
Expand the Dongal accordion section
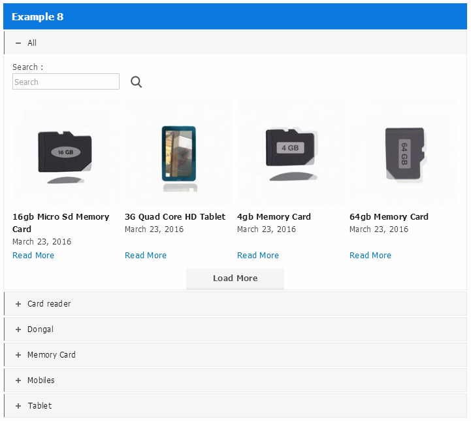pyautogui.click(x=235, y=329)
